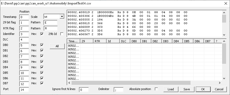Toggle the DB3 Hex checkbox
The width and height of the screenshot is (230, 95).
tap(42, 62)
